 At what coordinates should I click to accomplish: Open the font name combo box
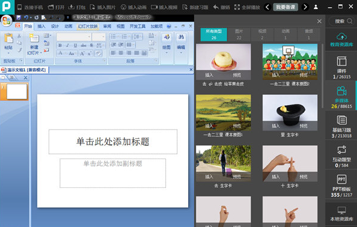[74, 37]
